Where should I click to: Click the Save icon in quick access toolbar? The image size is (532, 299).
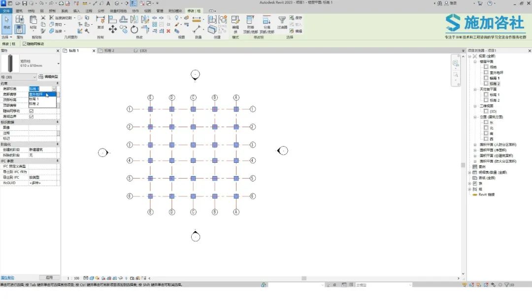tap(25, 3)
